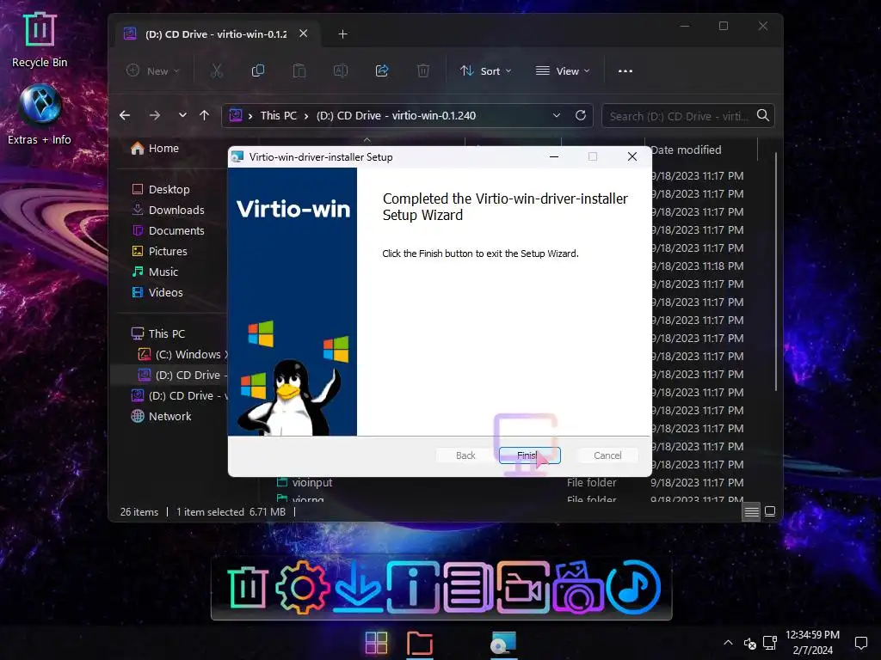The height and width of the screenshot is (660, 881).
Task: Open the New dropdown in Explorer
Action: pyautogui.click(x=152, y=70)
